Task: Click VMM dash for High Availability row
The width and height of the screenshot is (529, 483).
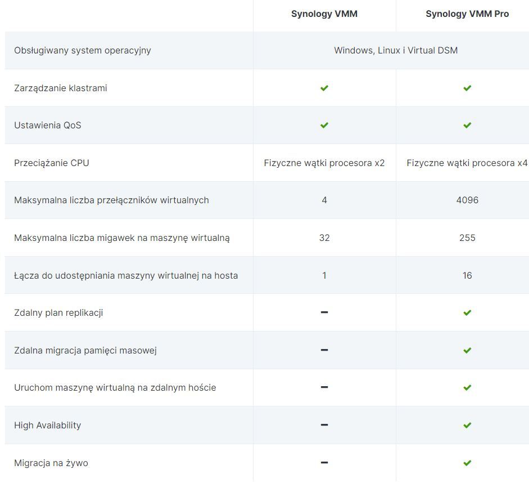Action: (x=324, y=425)
